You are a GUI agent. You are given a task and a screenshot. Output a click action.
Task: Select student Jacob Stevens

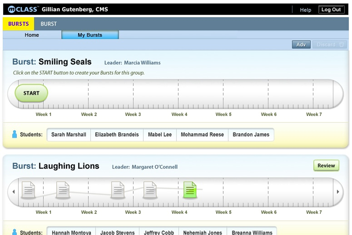pos(117,232)
